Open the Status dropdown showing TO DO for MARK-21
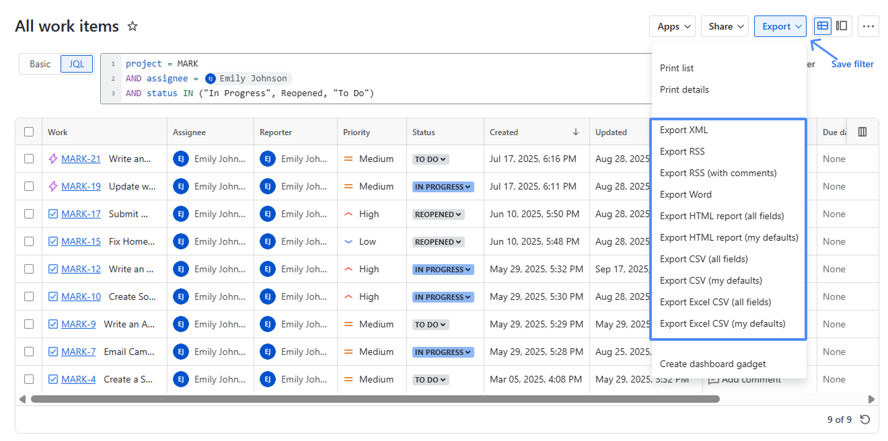 pyautogui.click(x=430, y=159)
